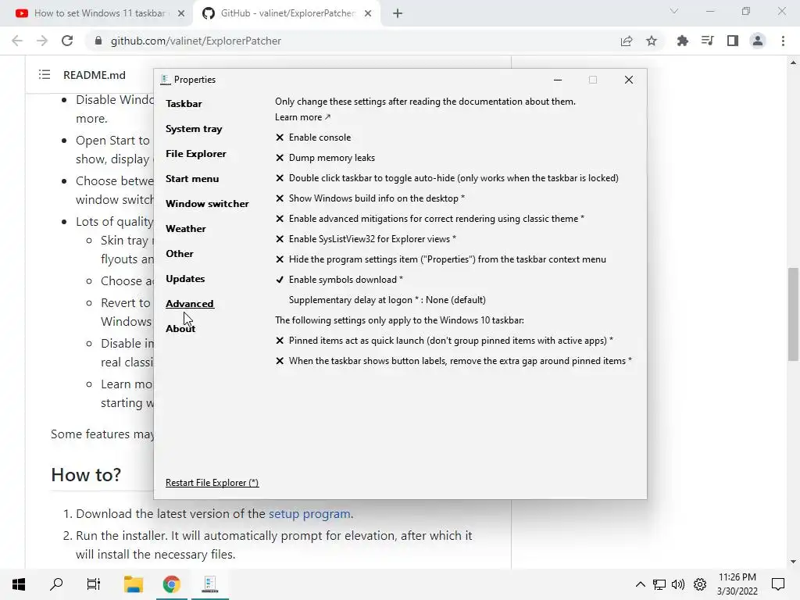Reload the GitHub page
This screenshot has width=800, height=600.
(x=67, y=41)
